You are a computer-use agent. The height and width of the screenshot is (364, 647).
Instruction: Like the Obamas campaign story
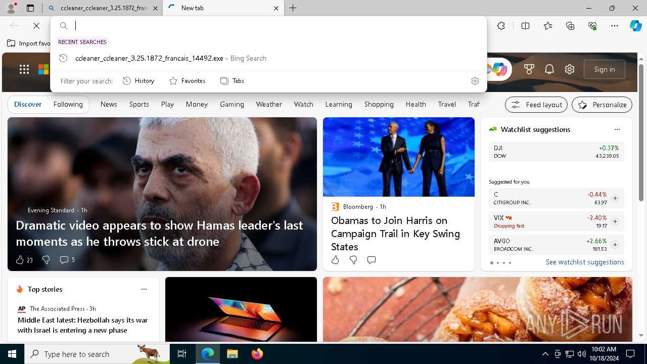coord(335,260)
